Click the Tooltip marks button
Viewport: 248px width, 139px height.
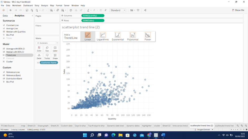point(47,56)
